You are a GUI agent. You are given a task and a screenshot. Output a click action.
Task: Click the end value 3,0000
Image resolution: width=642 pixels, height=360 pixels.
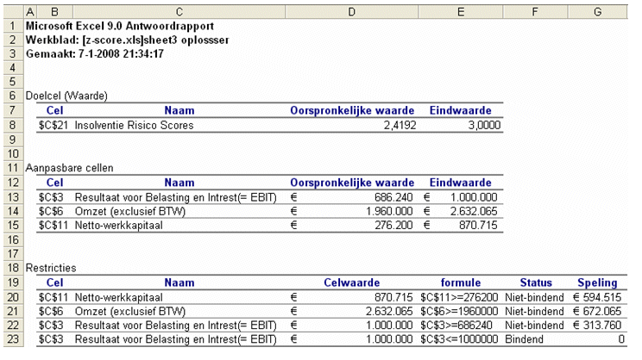tap(484, 126)
